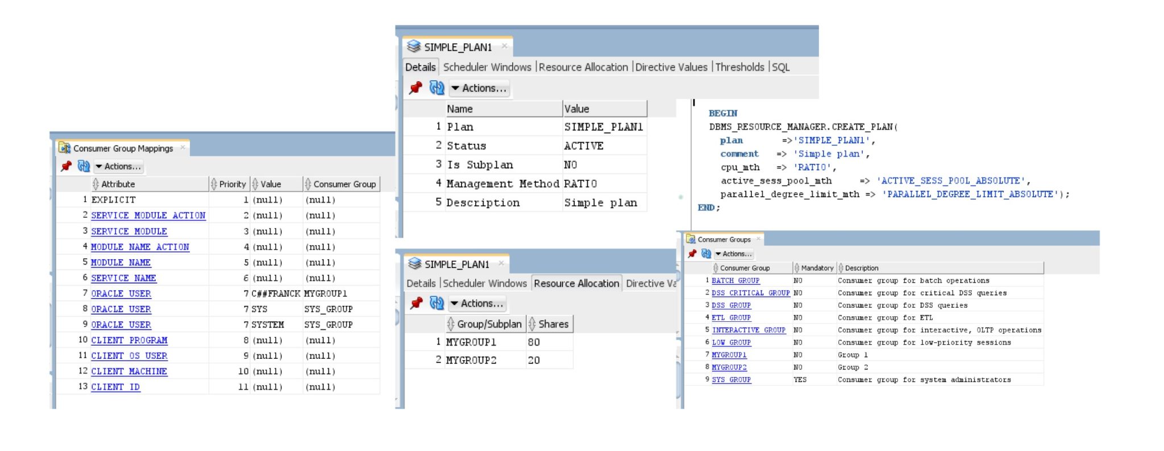
Task: Click pin icon in SIMPLE_PLAN1 Details panel
Action: click(x=415, y=88)
